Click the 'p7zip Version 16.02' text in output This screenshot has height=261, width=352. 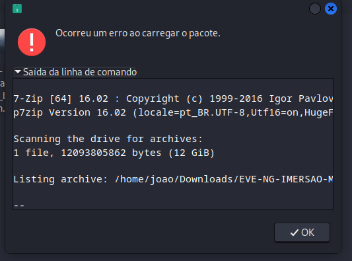coord(69,112)
